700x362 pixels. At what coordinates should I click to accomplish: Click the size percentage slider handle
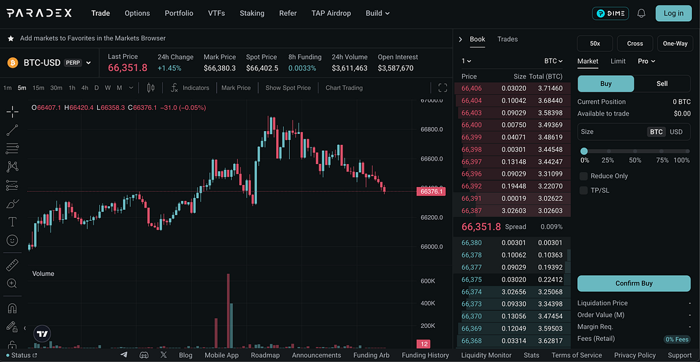click(584, 151)
